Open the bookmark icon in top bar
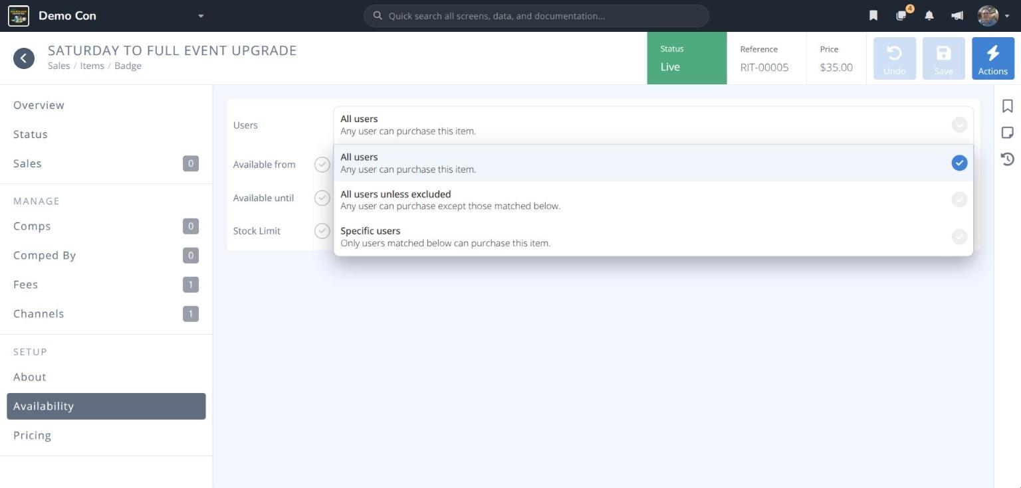Image resolution: width=1021 pixels, height=488 pixels. 873,15
